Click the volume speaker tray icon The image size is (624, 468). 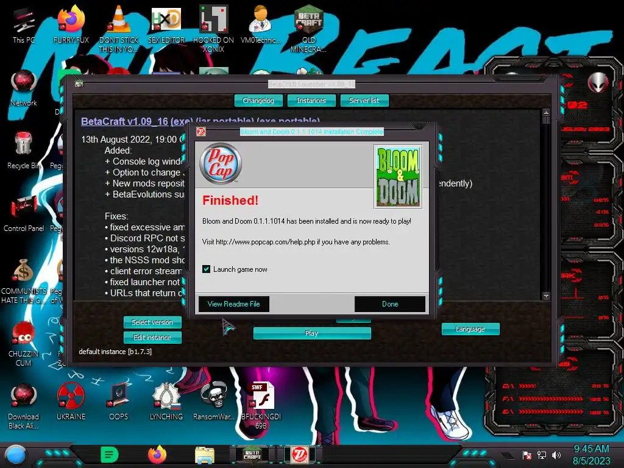[556, 455]
